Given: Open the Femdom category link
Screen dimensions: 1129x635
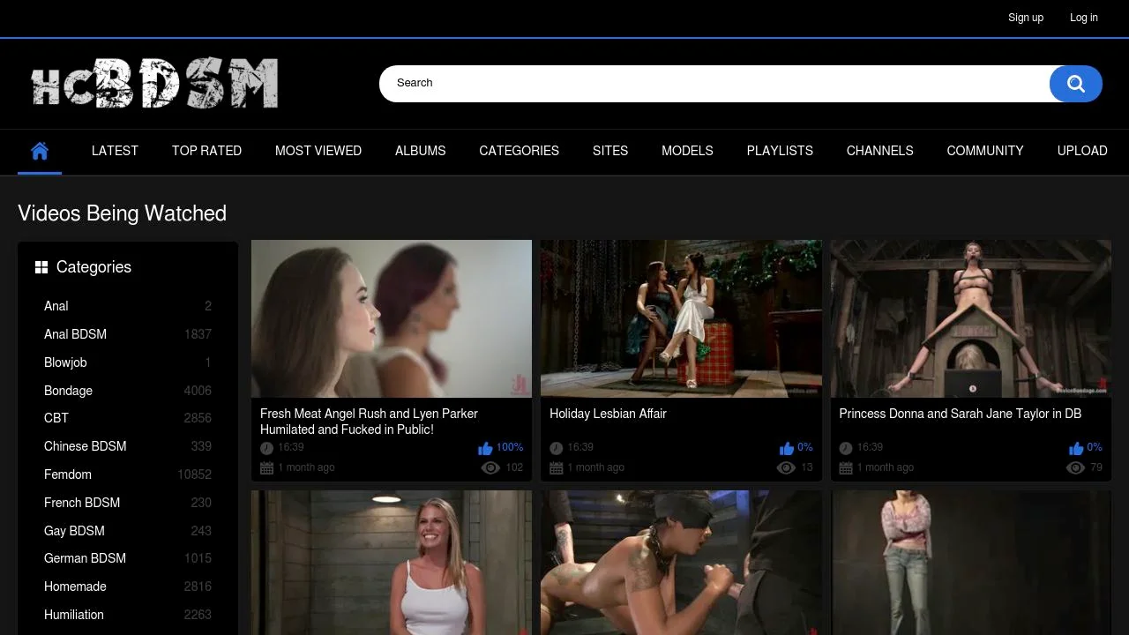Looking at the screenshot, I should coord(68,474).
